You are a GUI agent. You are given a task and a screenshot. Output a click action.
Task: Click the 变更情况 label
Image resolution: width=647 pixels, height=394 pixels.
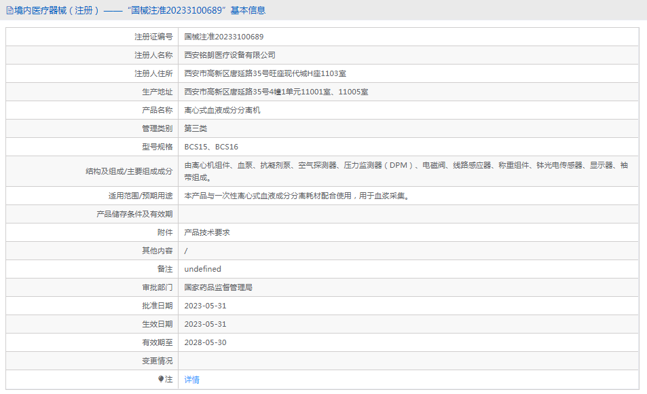[x=158, y=361]
